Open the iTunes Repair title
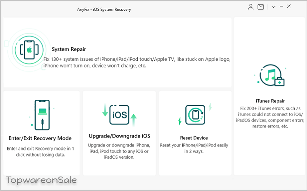The width and height of the screenshot is (307, 191). tap(270, 101)
